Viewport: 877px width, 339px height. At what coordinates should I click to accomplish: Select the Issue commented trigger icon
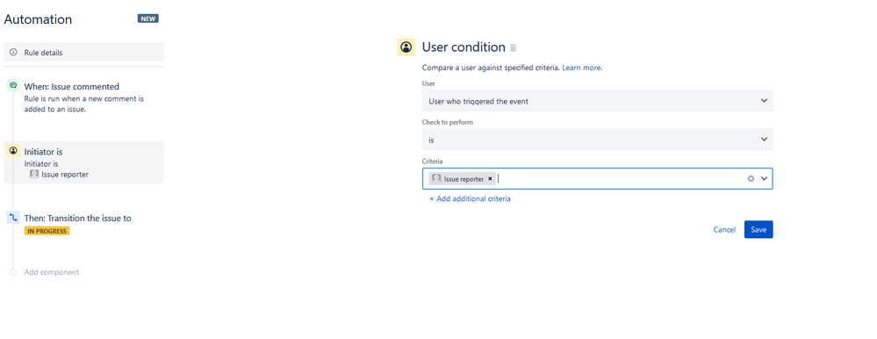coord(13,86)
